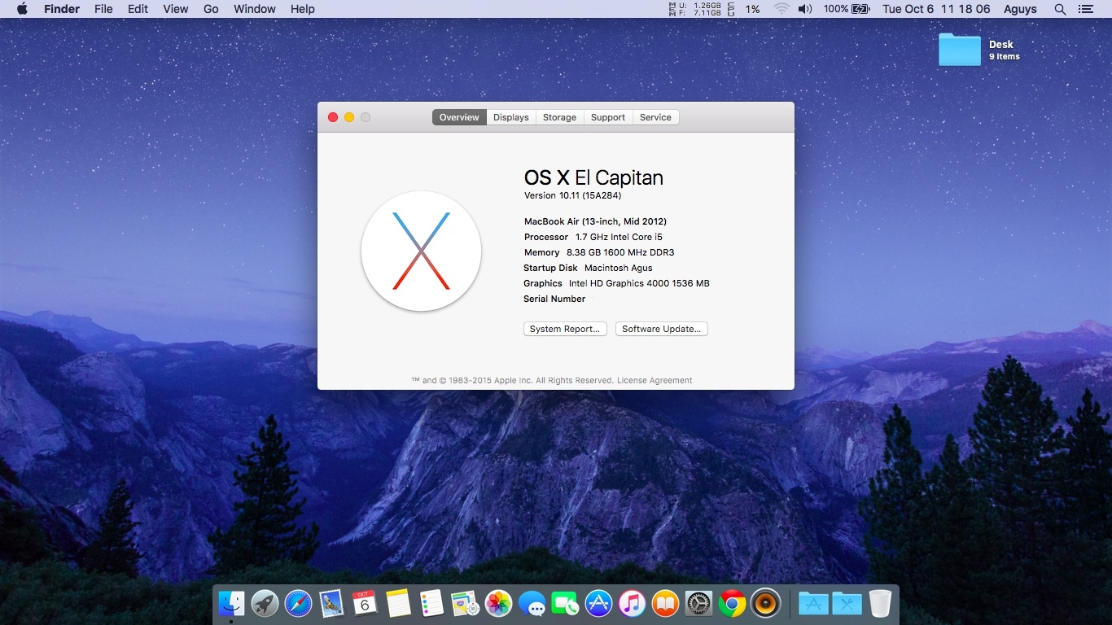Screen dimensions: 1112x625
Task: Click the Wi-Fi status icon
Action: (781, 9)
